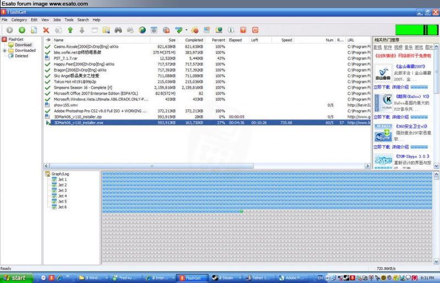
Task: Sort downloads by the Completed column
Action: 191,40
